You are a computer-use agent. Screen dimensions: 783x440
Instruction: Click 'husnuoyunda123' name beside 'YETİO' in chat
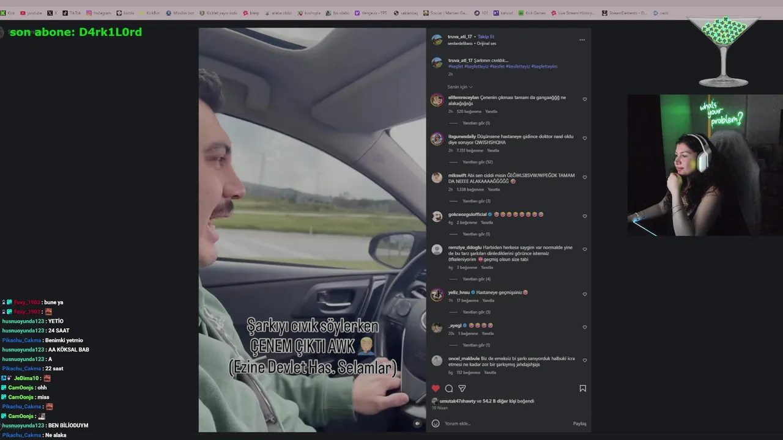point(23,321)
